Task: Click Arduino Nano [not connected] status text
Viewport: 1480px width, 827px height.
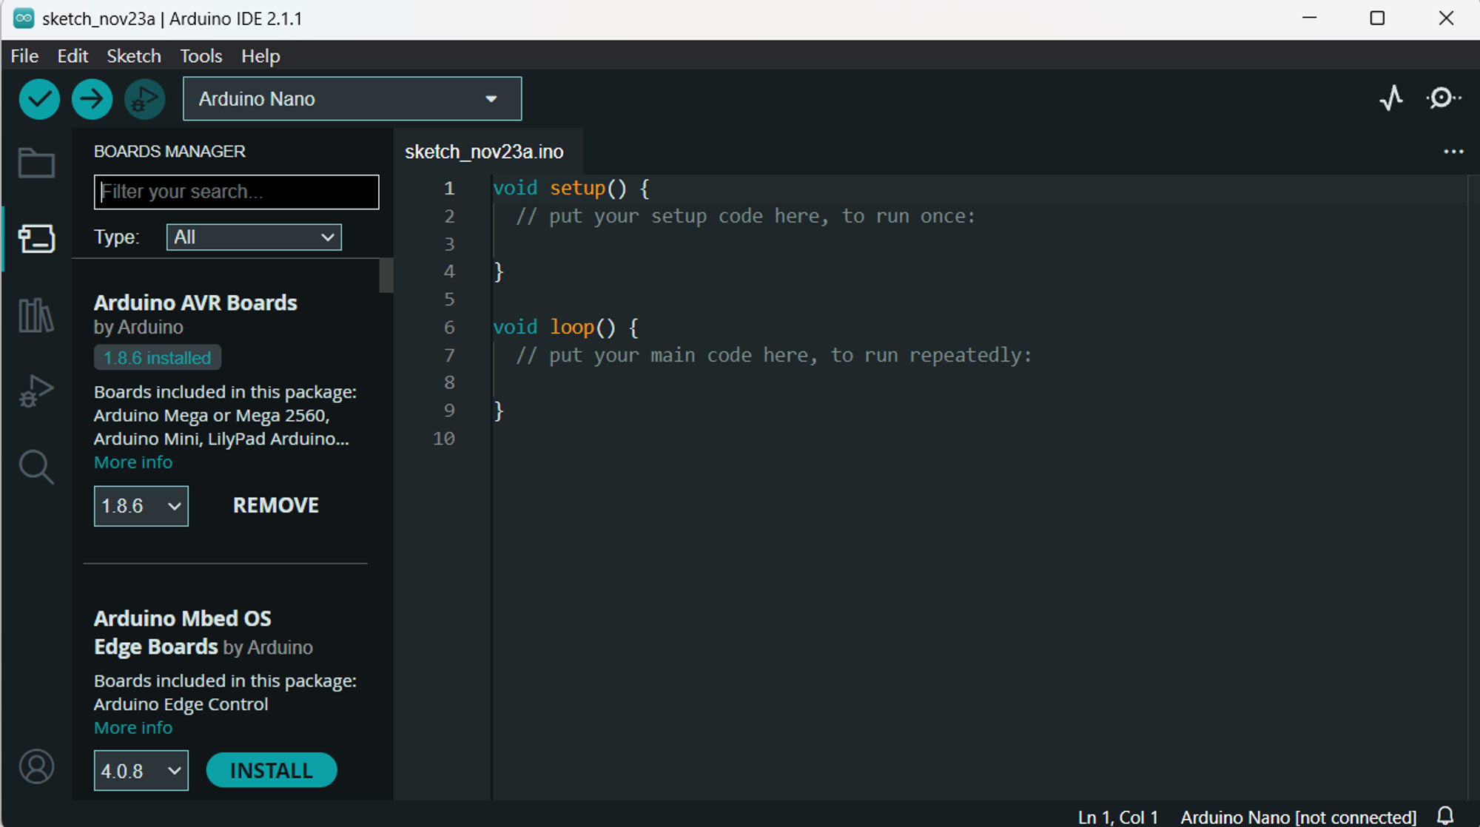Action: click(x=1298, y=817)
